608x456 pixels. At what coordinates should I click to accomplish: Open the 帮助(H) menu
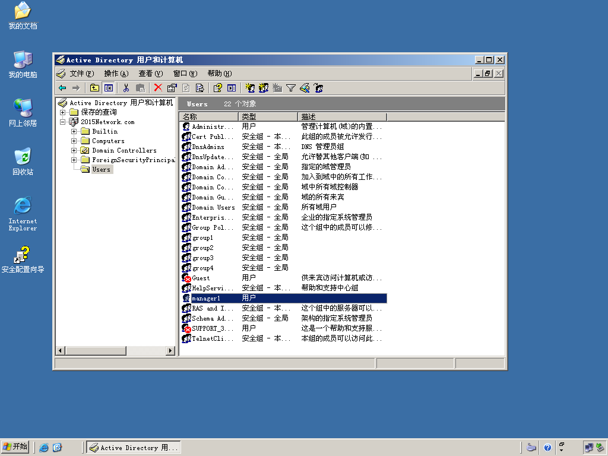click(220, 74)
